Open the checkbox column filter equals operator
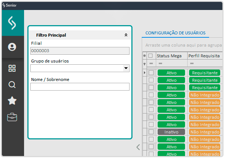Image resolution: width=225 pixels, height=159 pixels. [x=151, y=63]
